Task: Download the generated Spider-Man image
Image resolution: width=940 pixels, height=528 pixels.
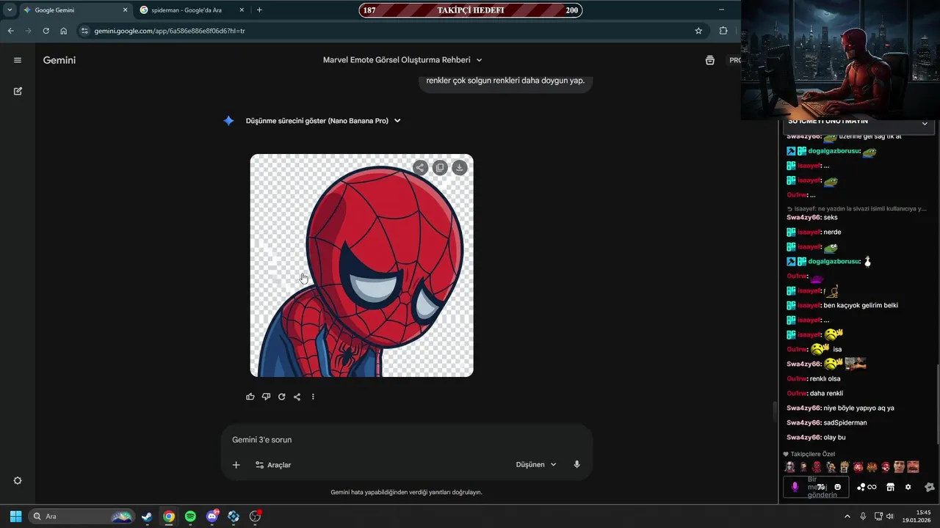Action: click(x=459, y=167)
